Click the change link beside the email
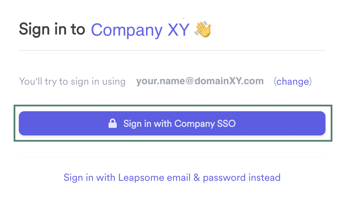345x205 pixels. 293,81
